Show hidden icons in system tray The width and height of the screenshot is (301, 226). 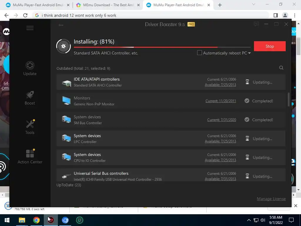(249, 220)
